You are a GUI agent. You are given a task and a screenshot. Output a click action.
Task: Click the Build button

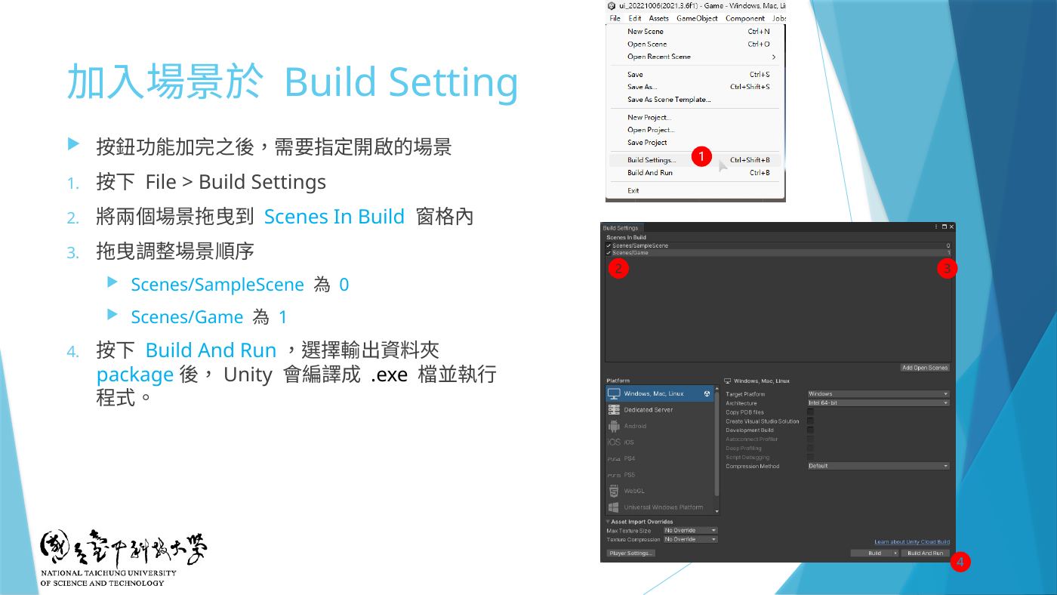871,553
